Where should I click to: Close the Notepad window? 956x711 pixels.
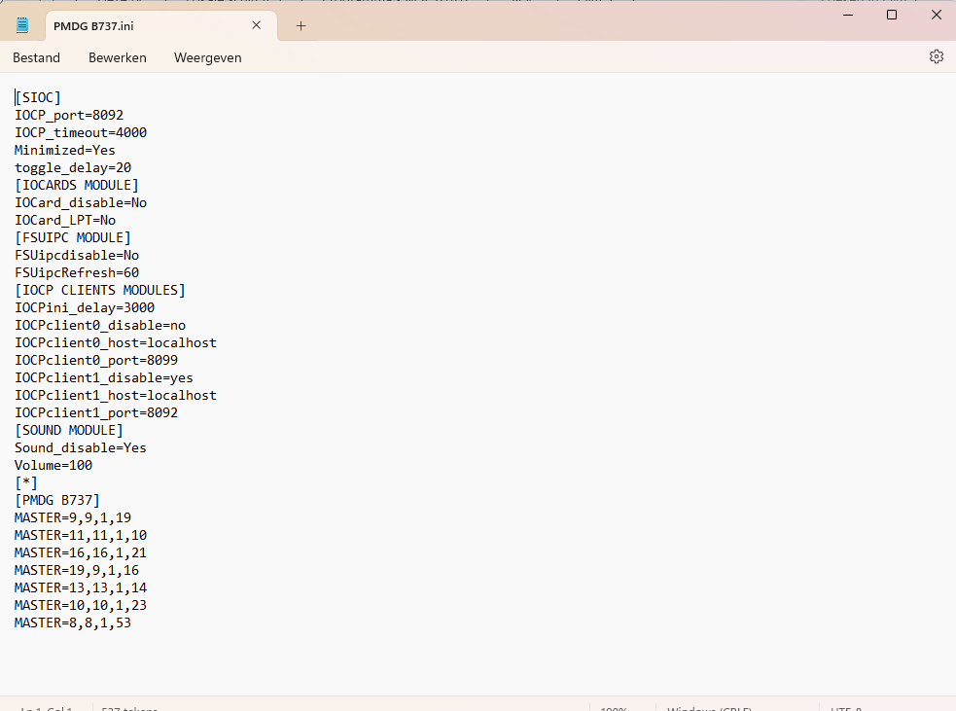click(936, 16)
